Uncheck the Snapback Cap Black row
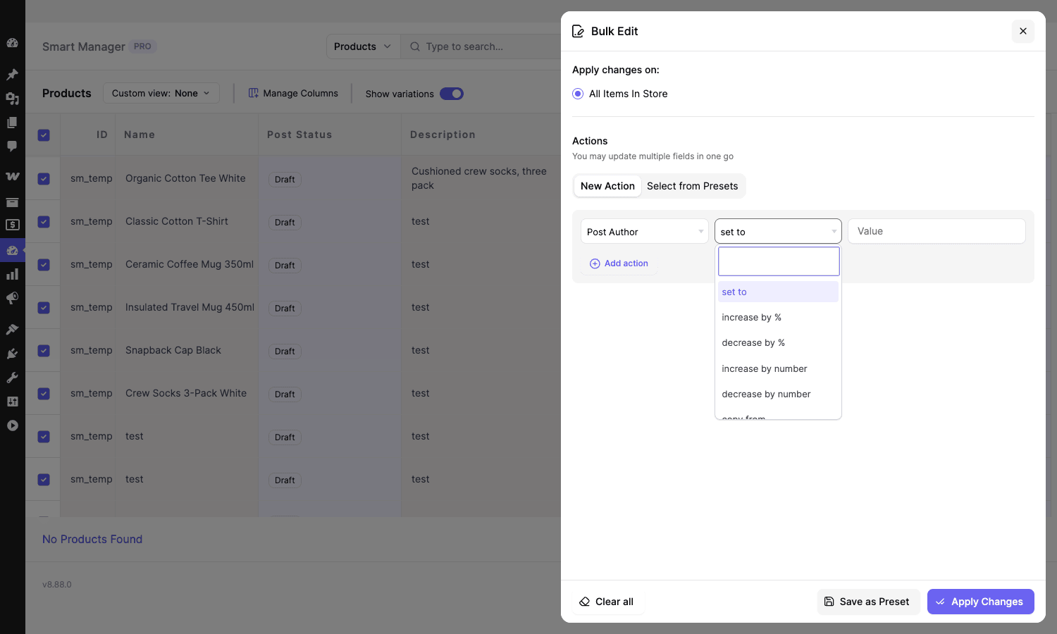 click(44, 351)
